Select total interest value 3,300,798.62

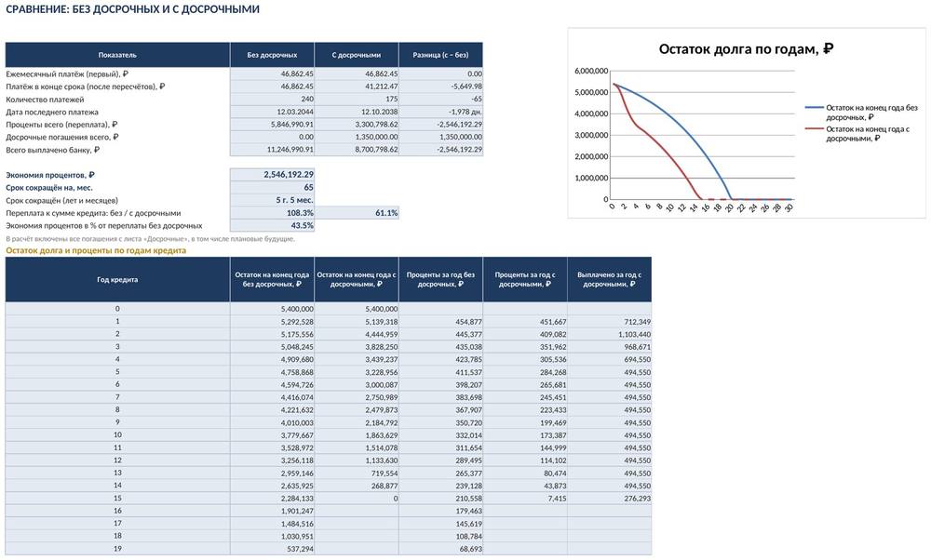357,125
